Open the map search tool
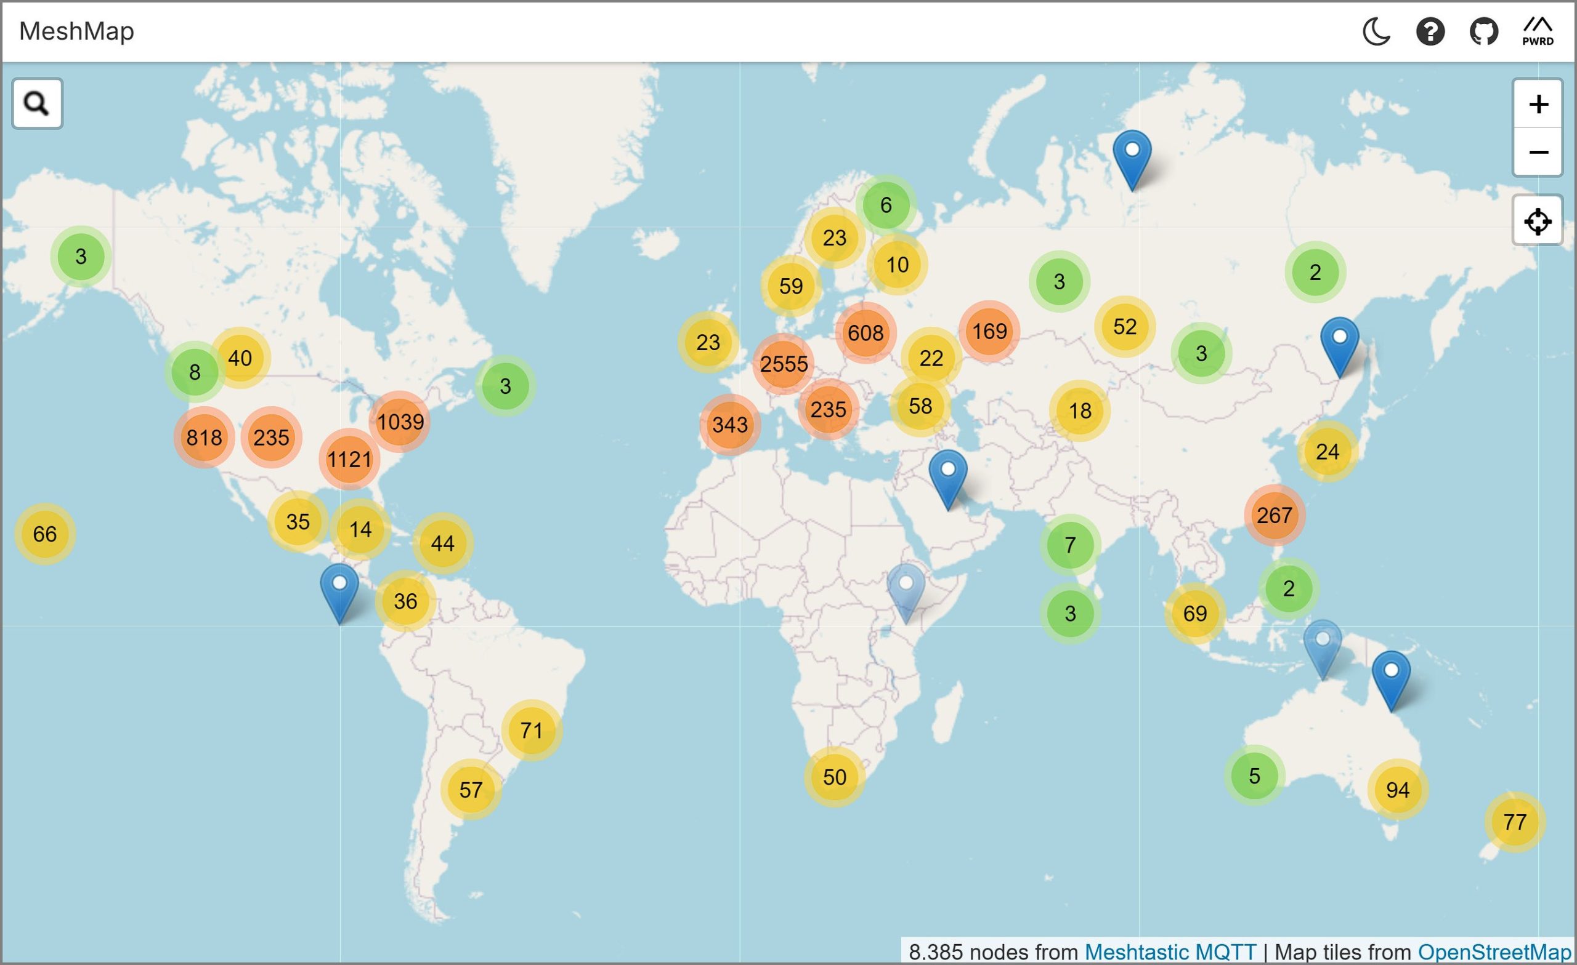 click(x=36, y=103)
